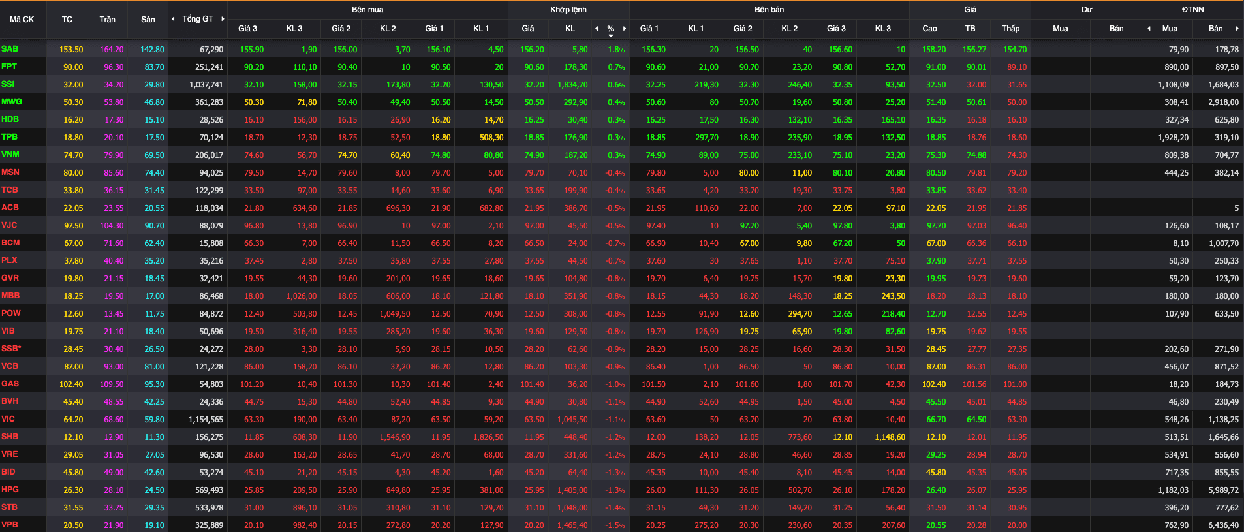Open the POW stock symbol
Screen dimensions: 1244x532
(x=11, y=313)
